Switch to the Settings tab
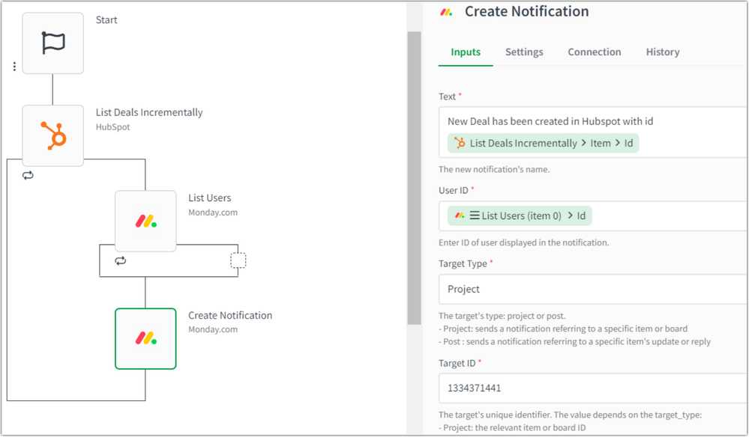Image resolution: width=749 pixels, height=437 pixels. tap(524, 52)
